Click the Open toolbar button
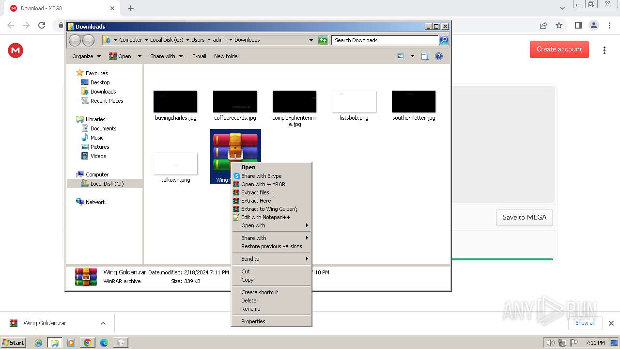This screenshot has height=349, width=620. (x=120, y=56)
